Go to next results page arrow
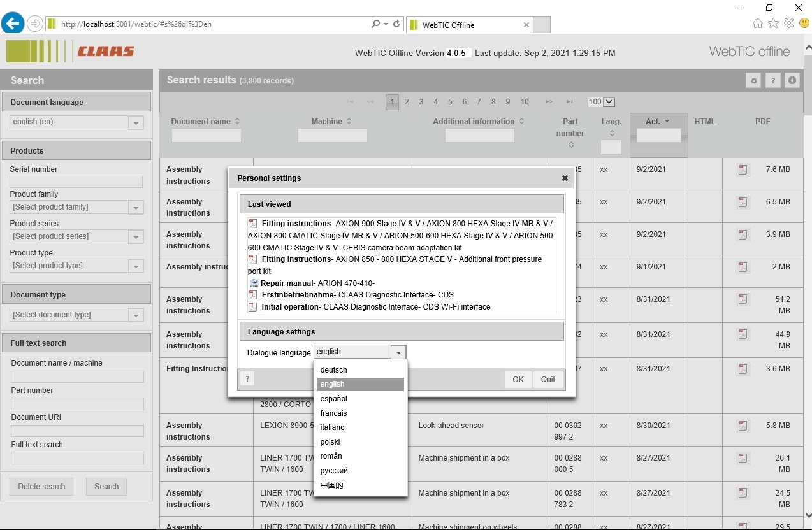This screenshot has height=530, width=812. tap(548, 102)
